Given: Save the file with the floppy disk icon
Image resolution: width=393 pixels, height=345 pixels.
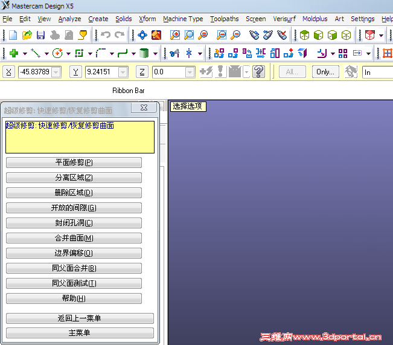Looking at the screenshot, I should point(40,35).
